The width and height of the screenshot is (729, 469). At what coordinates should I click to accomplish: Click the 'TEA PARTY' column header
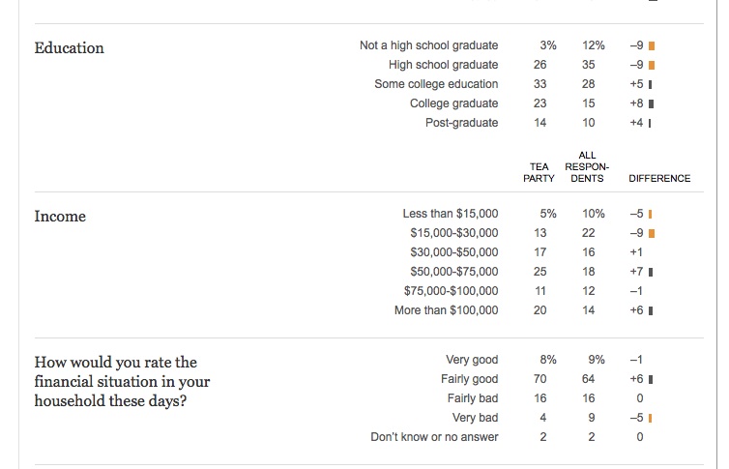(539, 172)
